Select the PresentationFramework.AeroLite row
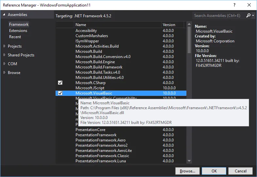 121,151
